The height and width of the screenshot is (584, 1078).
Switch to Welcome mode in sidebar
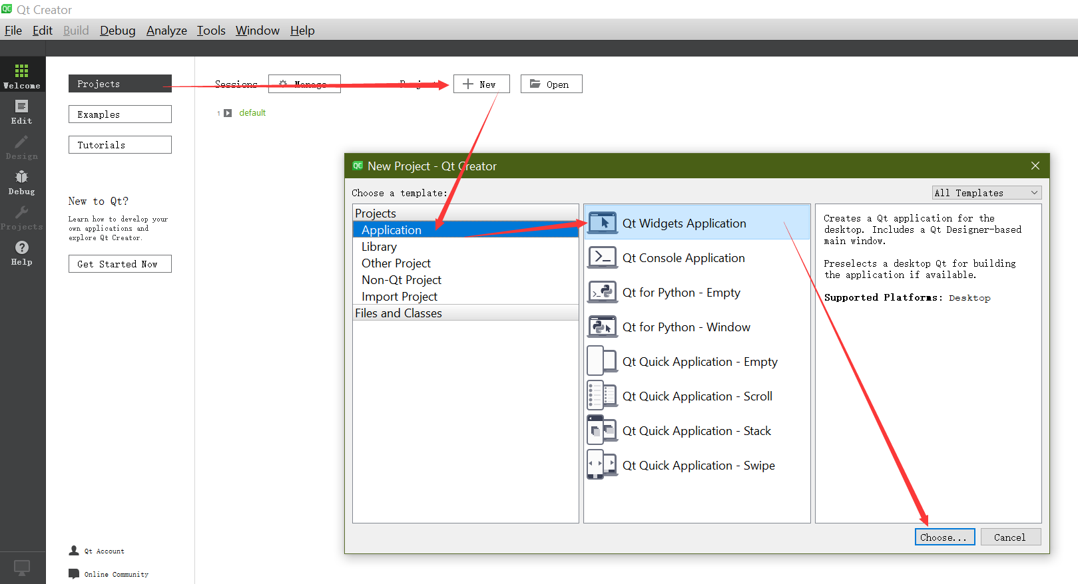tap(22, 76)
